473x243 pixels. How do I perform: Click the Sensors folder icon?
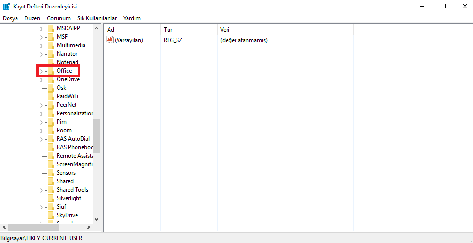pyautogui.click(x=51, y=173)
